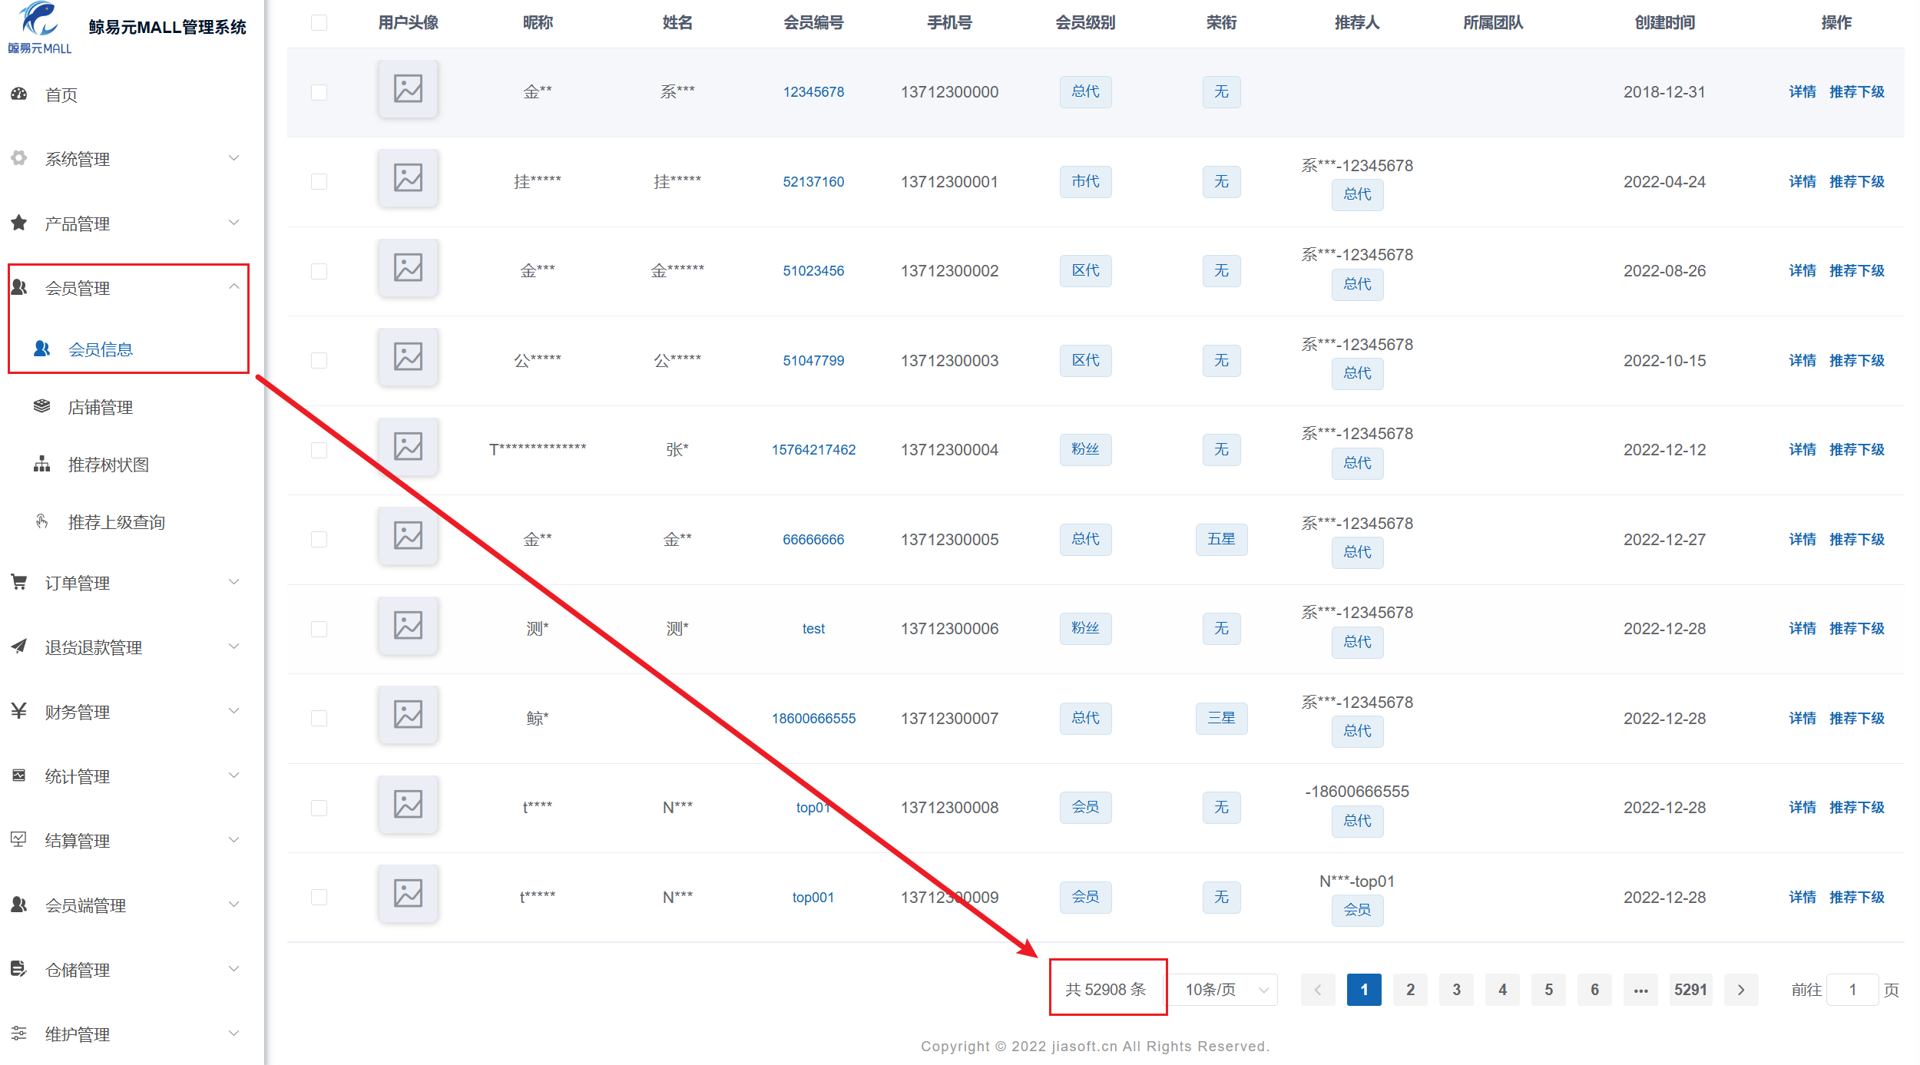Check the row for member 52137160
This screenshot has width=1920, height=1065.
[x=319, y=181]
